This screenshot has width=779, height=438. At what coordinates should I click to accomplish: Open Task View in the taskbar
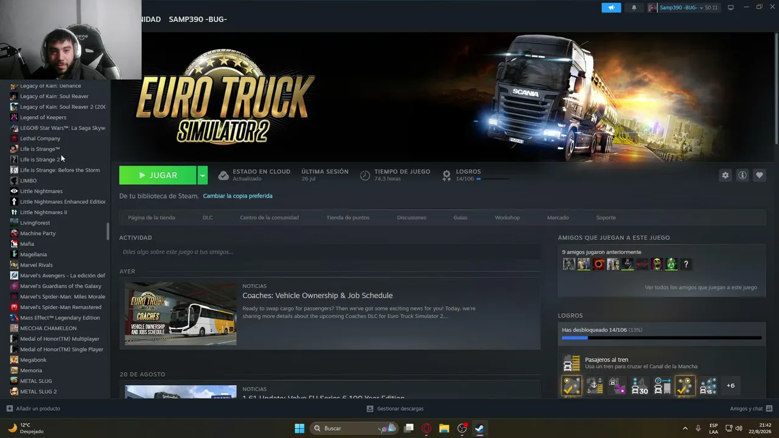[x=409, y=428]
